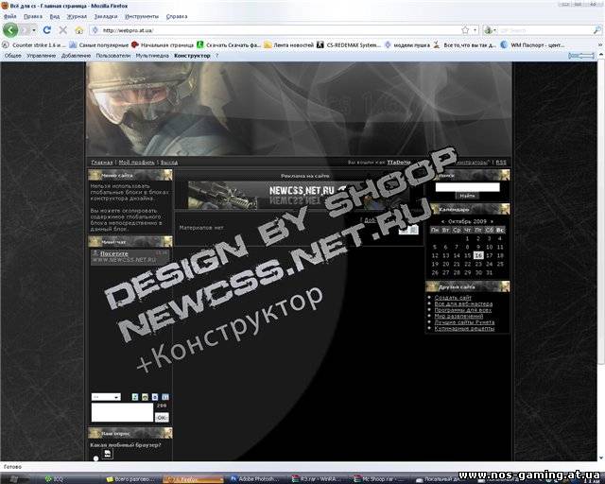Open the Добавление admin bar menu
Viewport: 605px width, 484px height.
coord(76,56)
